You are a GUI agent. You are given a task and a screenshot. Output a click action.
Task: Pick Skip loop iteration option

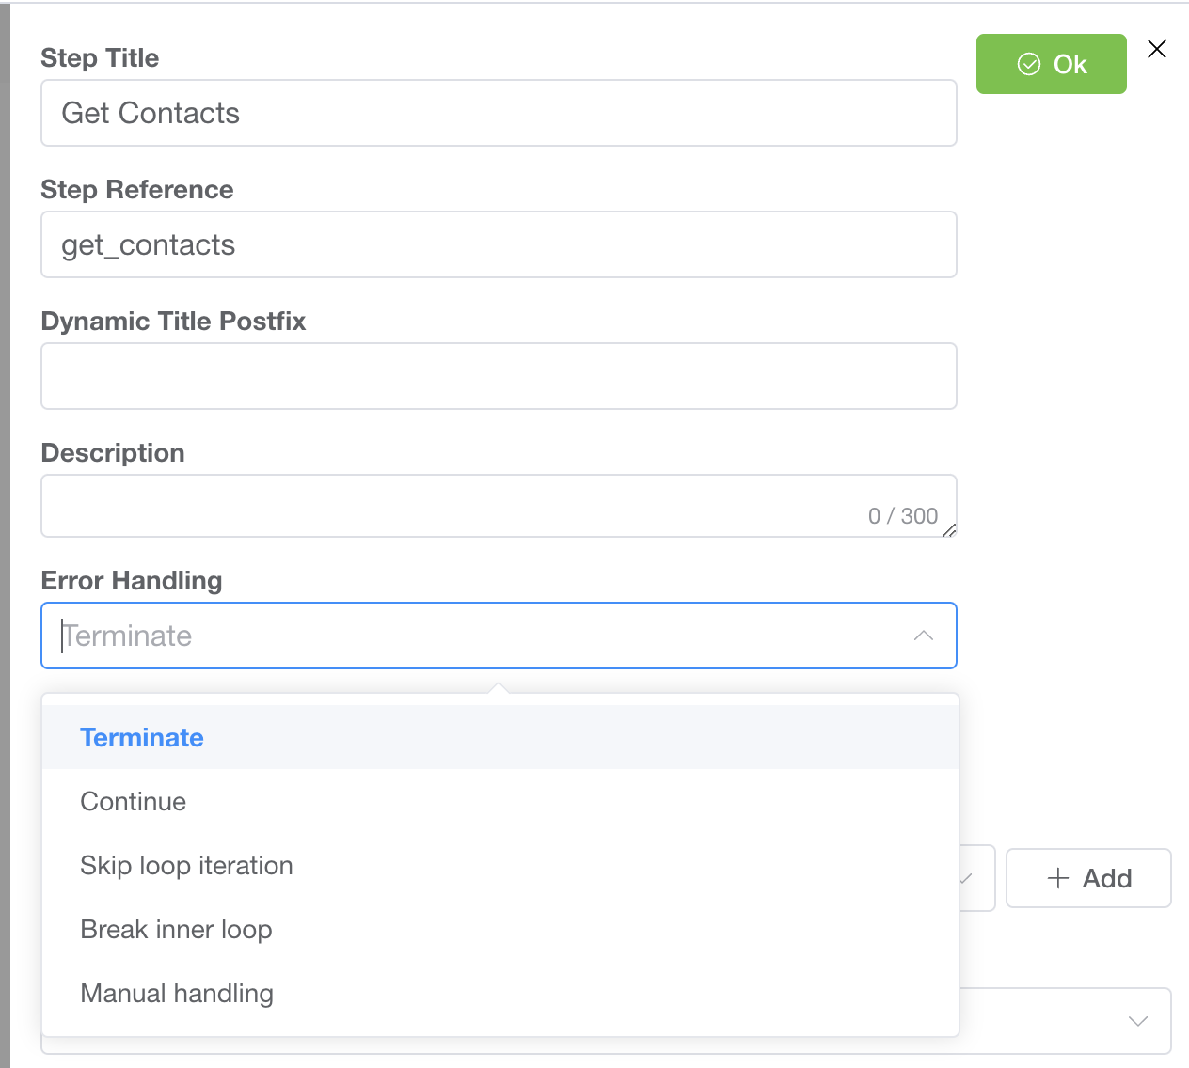pos(186,865)
